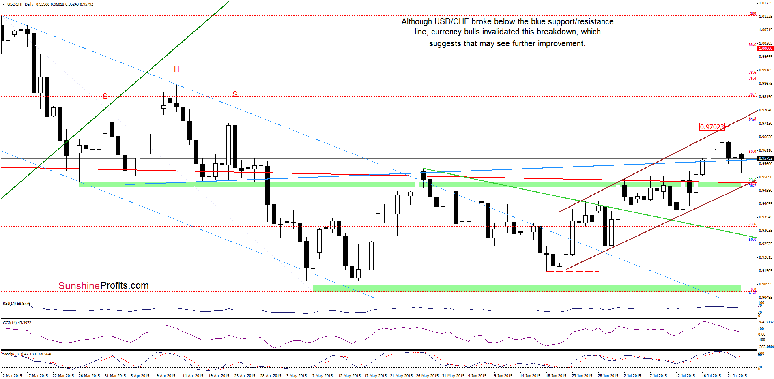
Task: Click the 78.6 Fibonacci level label
Action: pos(752,73)
